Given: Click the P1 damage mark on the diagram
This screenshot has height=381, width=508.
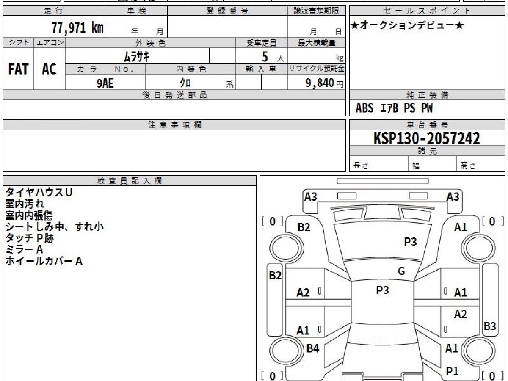Looking at the screenshot, I should pyautogui.click(x=452, y=371).
